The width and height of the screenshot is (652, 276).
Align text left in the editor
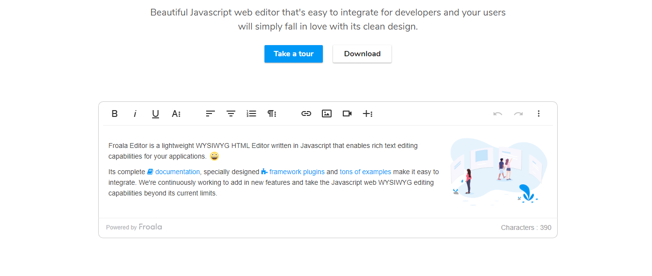tap(210, 114)
